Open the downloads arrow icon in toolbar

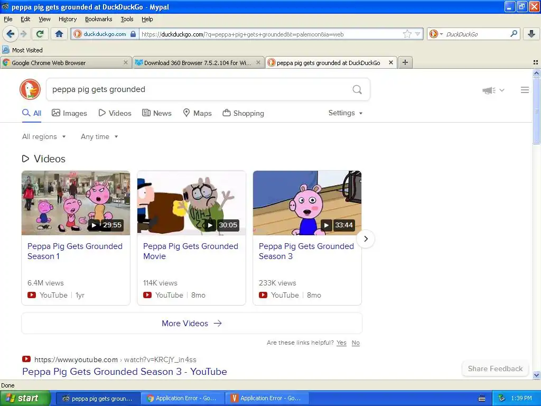(x=531, y=34)
